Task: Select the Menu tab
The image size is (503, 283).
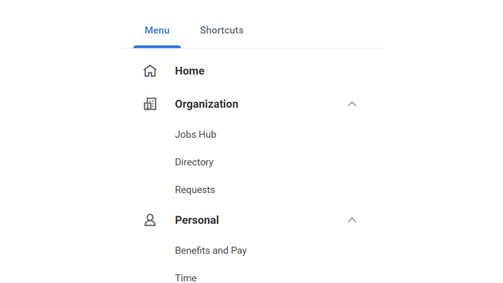Action: click(157, 30)
